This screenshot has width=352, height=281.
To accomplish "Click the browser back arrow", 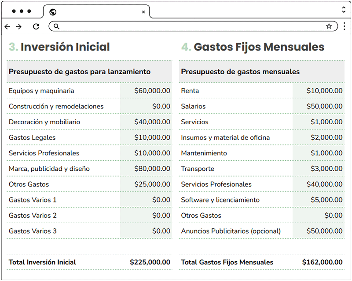I will tap(7, 27).
